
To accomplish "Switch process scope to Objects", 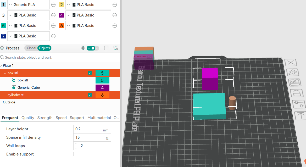I will (44, 48).
